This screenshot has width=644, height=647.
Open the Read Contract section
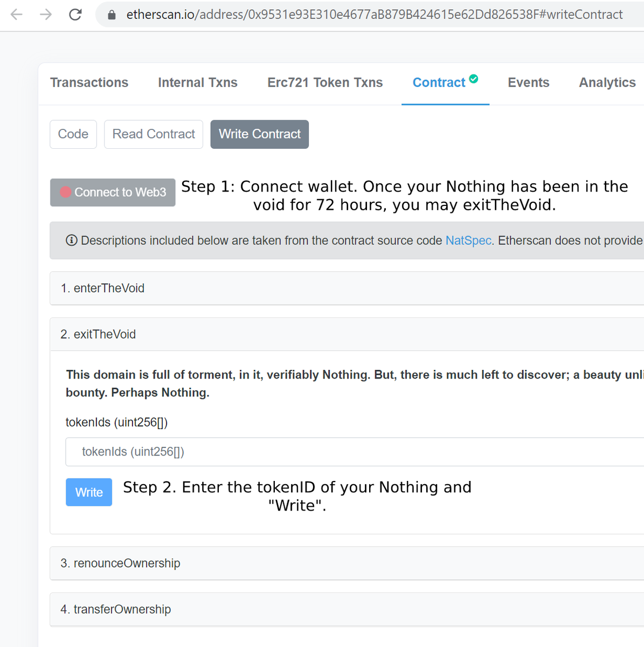(154, 134)
